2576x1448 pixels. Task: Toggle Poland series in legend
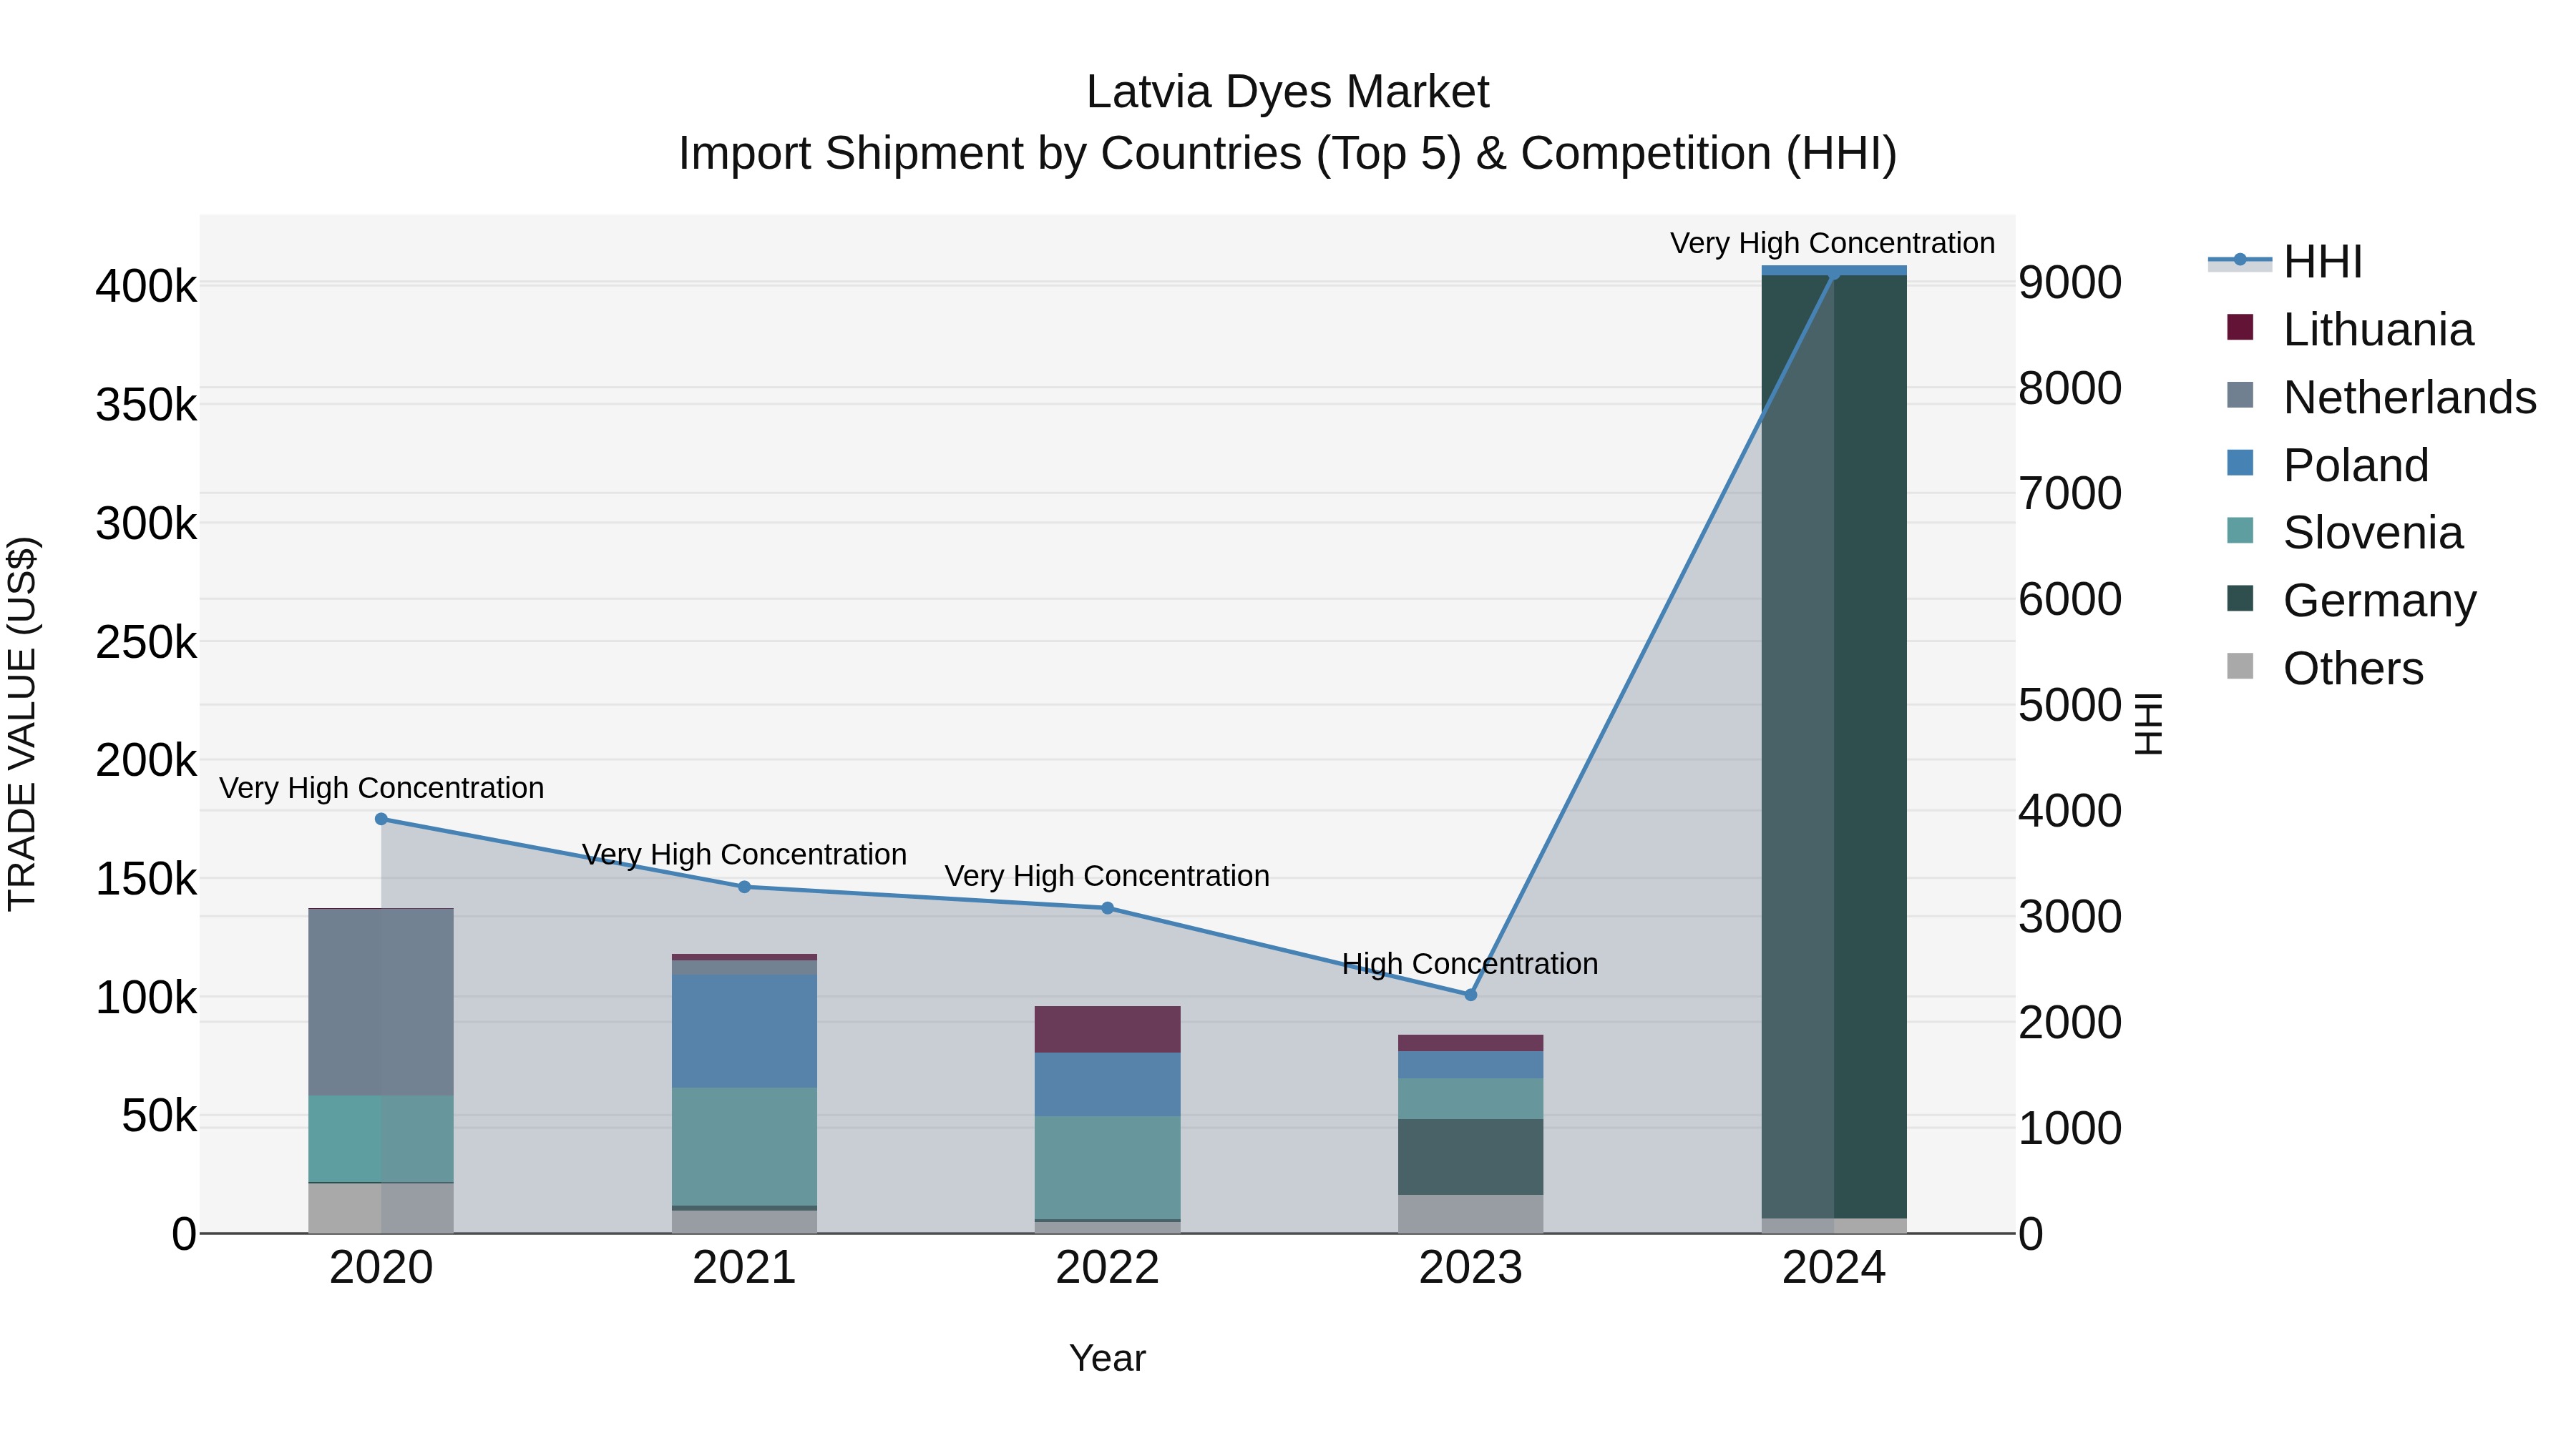2328,466
